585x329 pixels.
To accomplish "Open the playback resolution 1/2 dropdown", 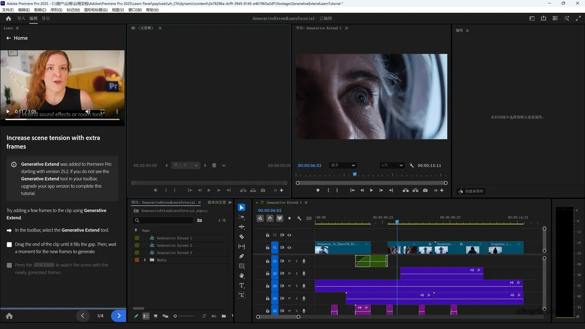I will coord(391,165).
